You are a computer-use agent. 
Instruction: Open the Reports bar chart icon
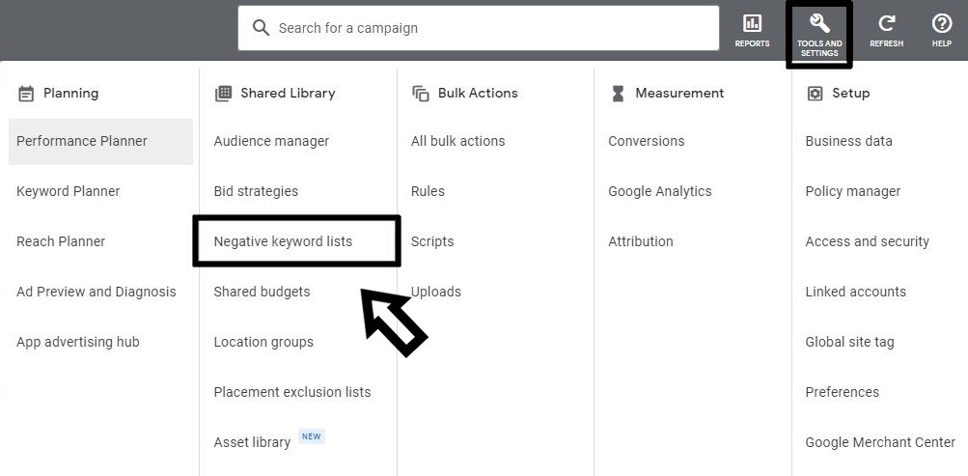[x=752, y=24]
